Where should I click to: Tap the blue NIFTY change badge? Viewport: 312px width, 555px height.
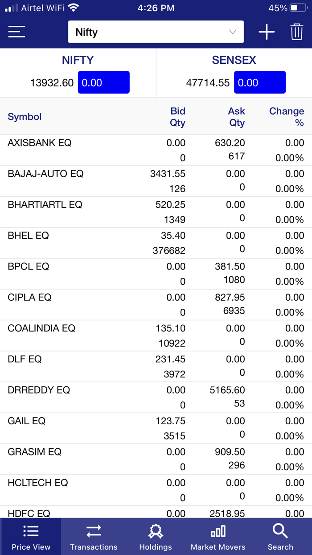point(103,82)
